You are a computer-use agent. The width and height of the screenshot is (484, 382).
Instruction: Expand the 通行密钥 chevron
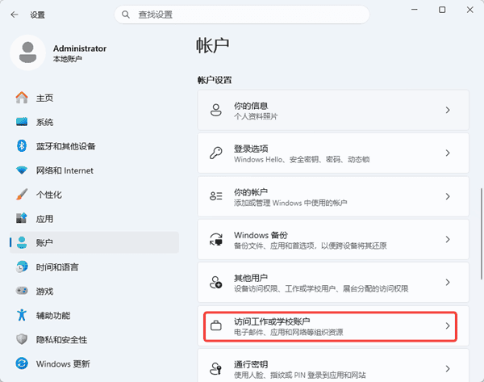448,368
